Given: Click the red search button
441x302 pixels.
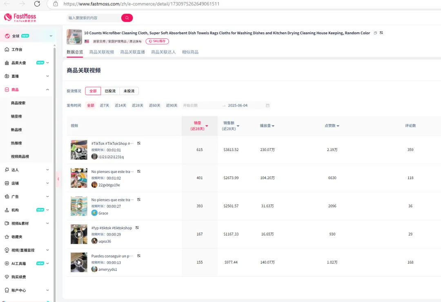Looking at the screenshot, I should pyautogui.click(x=127, y=18).
